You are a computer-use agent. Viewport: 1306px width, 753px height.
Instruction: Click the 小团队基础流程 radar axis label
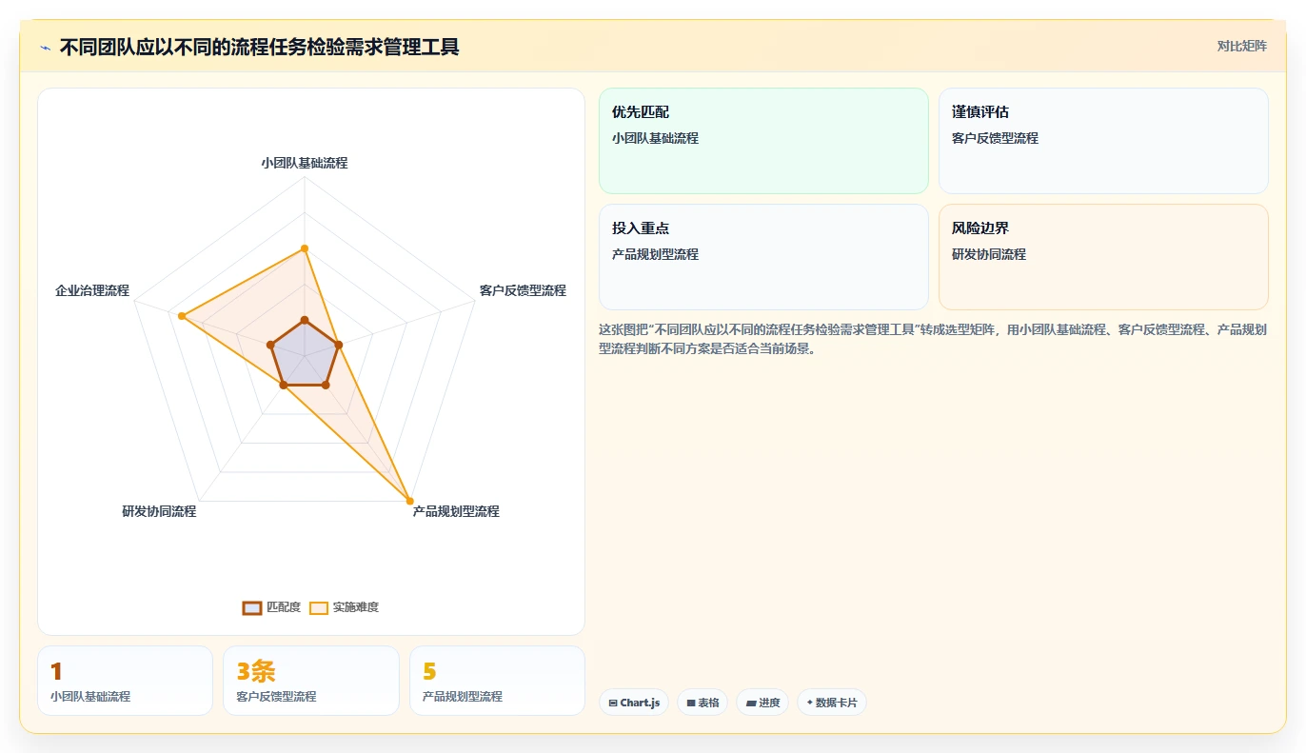[305, 163]
